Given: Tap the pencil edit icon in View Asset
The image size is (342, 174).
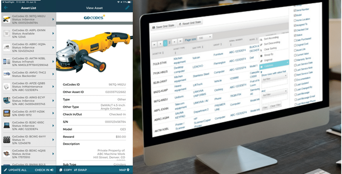Looking at the screenshot, I should point(128,7).
